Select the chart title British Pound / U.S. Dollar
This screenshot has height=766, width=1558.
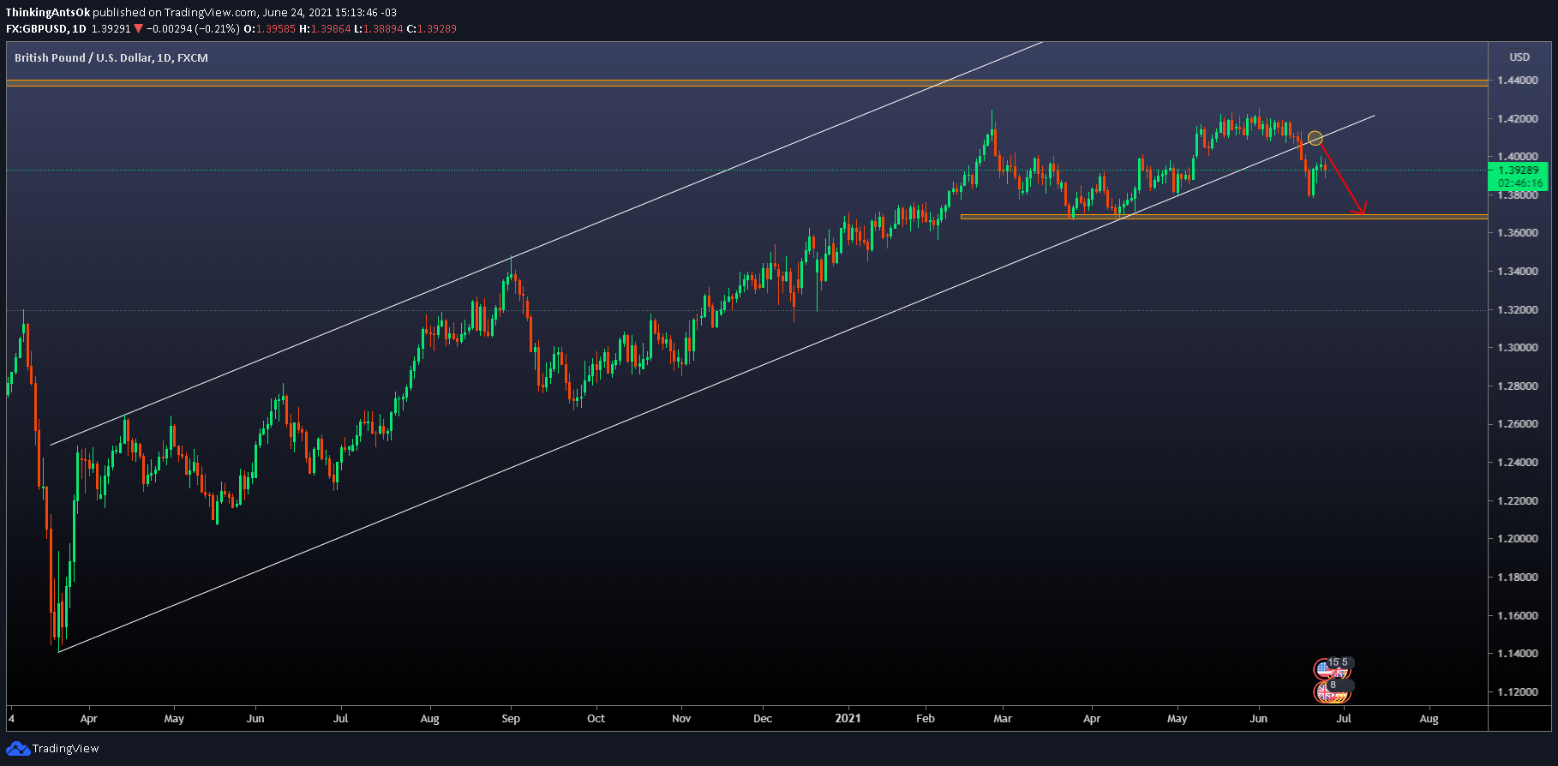pos(83,58)
